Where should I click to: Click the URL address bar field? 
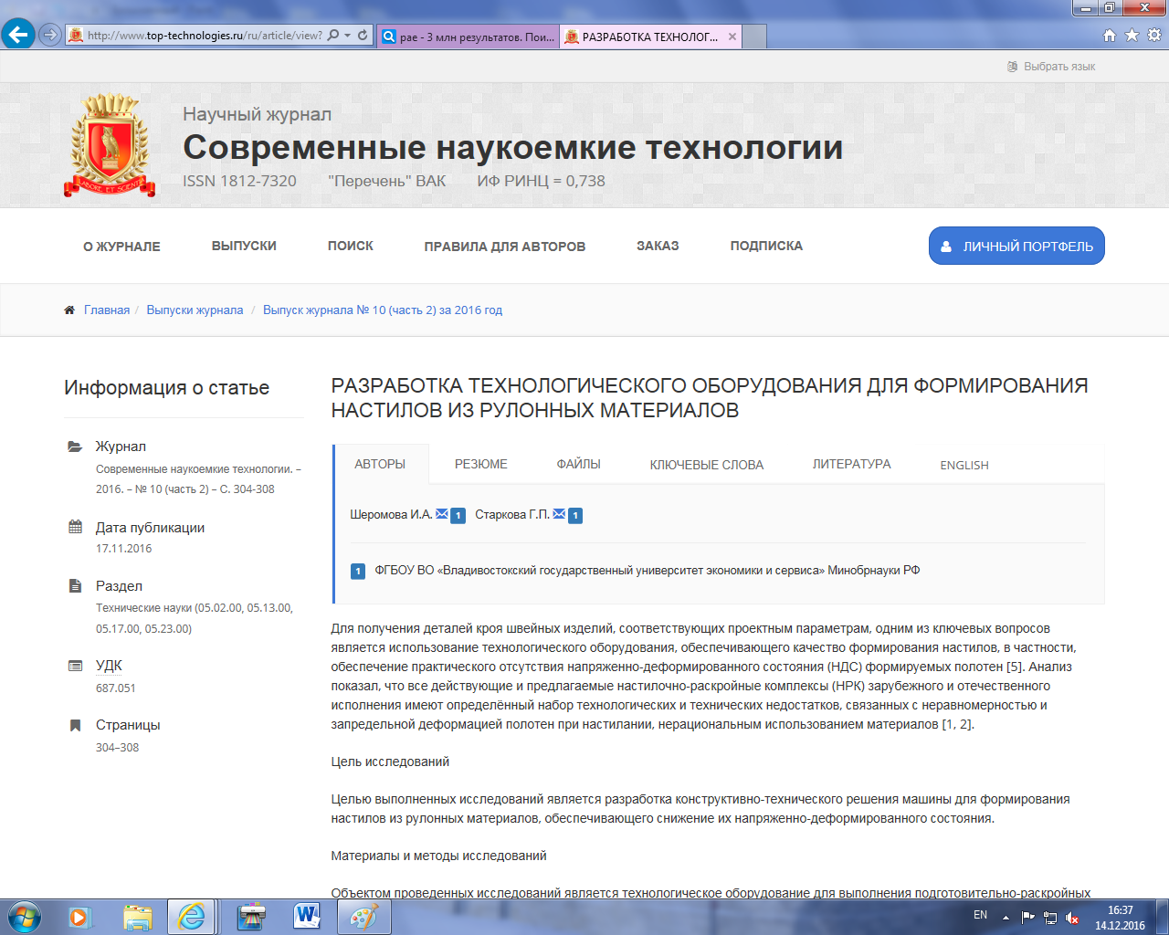204,36
